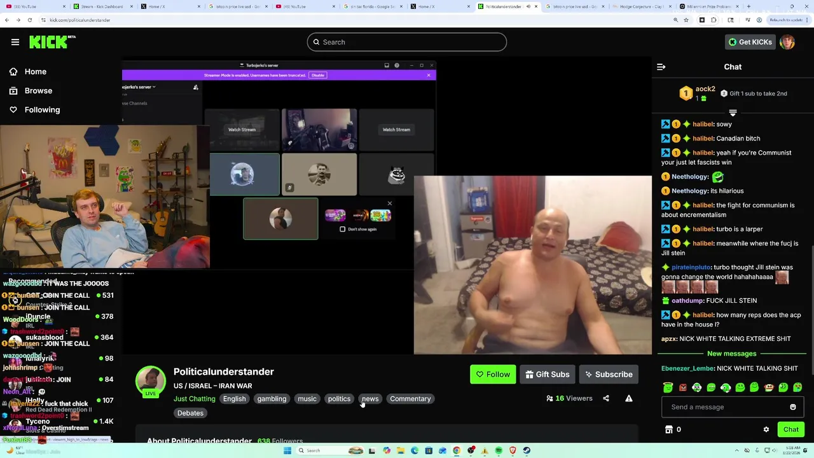Screen dimensions: 814x458
Task: Click the browser back arrow
Action: (x=7, y=20)
